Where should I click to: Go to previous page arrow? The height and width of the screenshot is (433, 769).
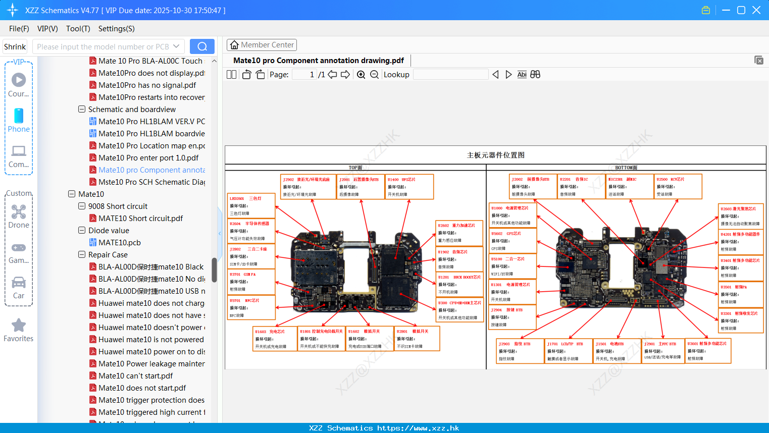[332, 75]
